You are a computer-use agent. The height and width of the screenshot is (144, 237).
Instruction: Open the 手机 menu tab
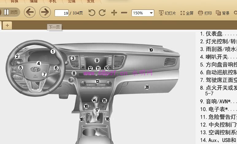click(x=53, y=2)
